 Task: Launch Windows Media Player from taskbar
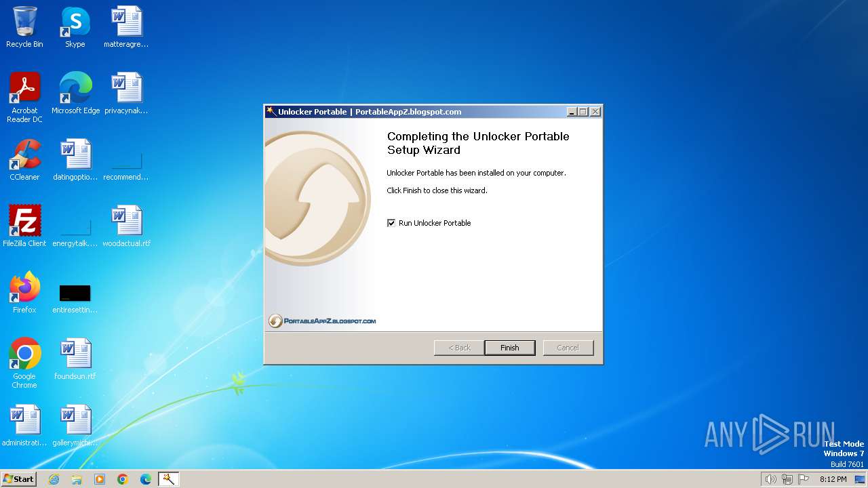point(100,479)
